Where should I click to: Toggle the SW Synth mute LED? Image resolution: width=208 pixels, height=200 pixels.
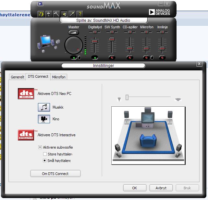pos(112,58)
